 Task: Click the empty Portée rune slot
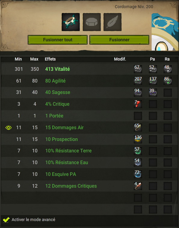(138, 116)
